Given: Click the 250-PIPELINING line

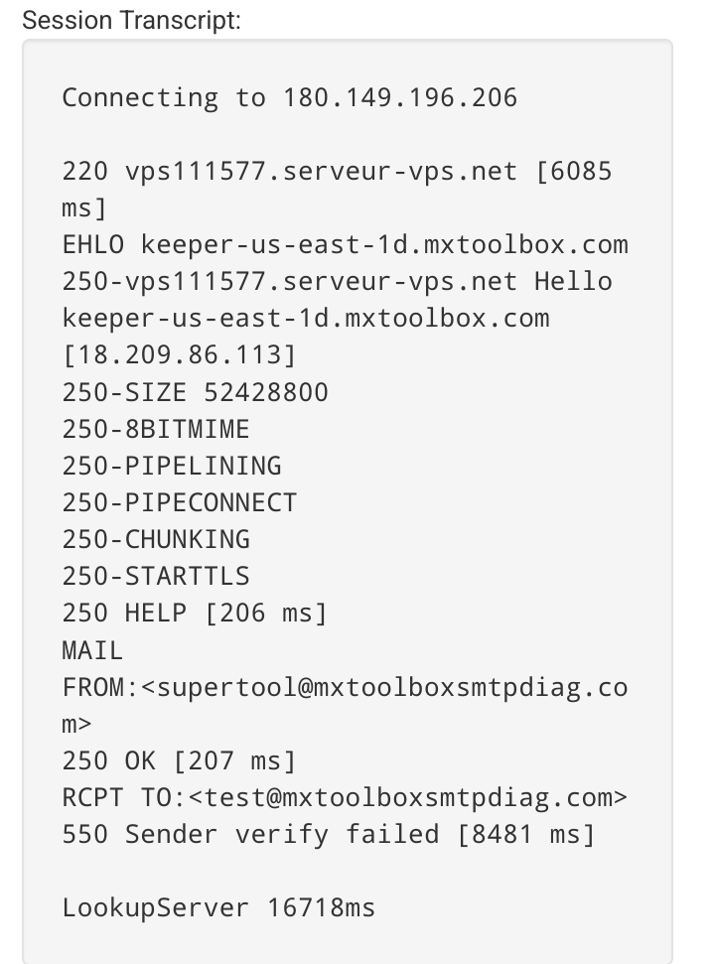Looking at the screenshot, I should 172,466.
